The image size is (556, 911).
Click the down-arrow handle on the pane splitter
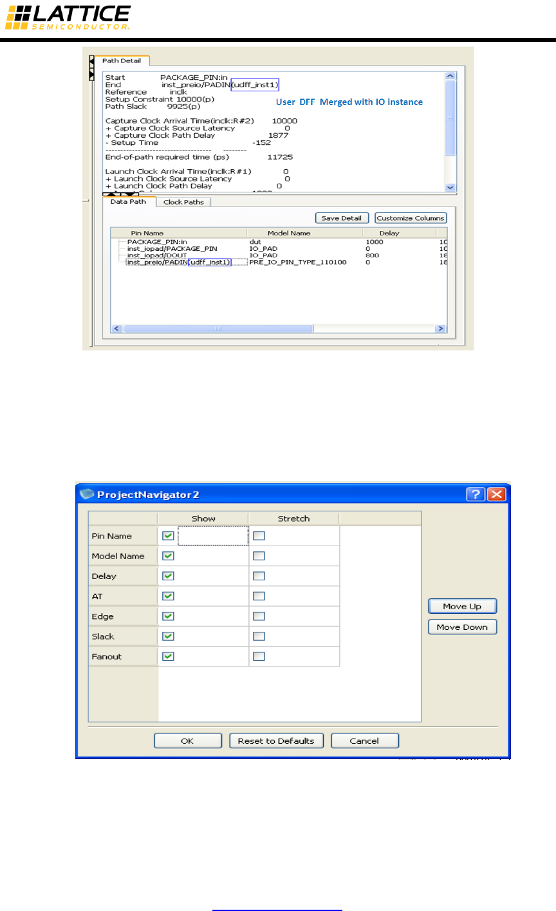[x=128, y=194]
